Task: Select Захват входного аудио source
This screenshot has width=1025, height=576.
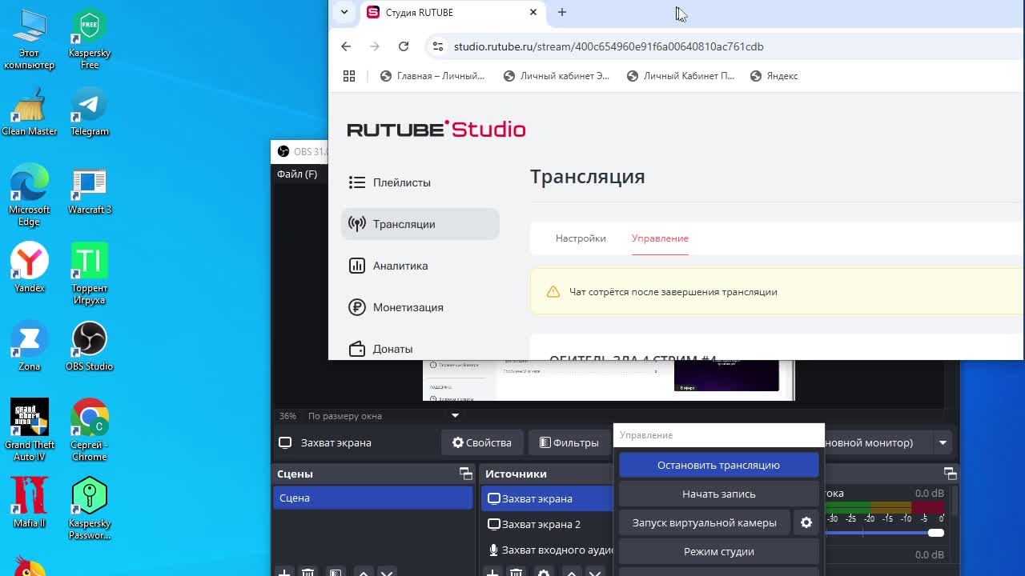Action: tap(548, 550)
